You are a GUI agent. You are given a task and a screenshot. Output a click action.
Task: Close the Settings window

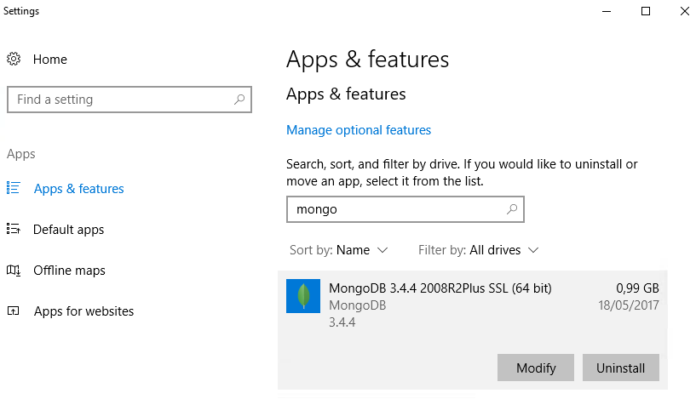[x=684, y=11]
